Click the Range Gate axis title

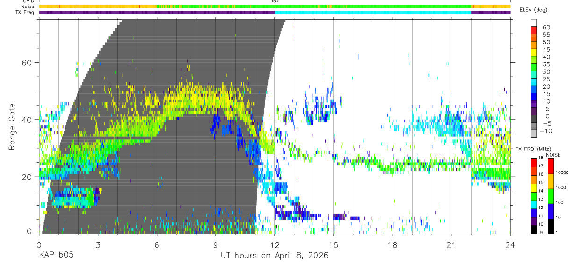pos(12,127)
